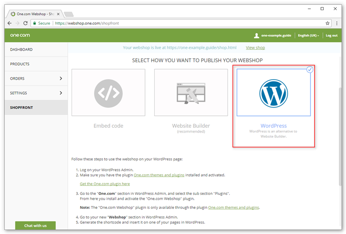
Task: Click the browser back arrow
Action: pyautogui.click(x=10, y=23)
